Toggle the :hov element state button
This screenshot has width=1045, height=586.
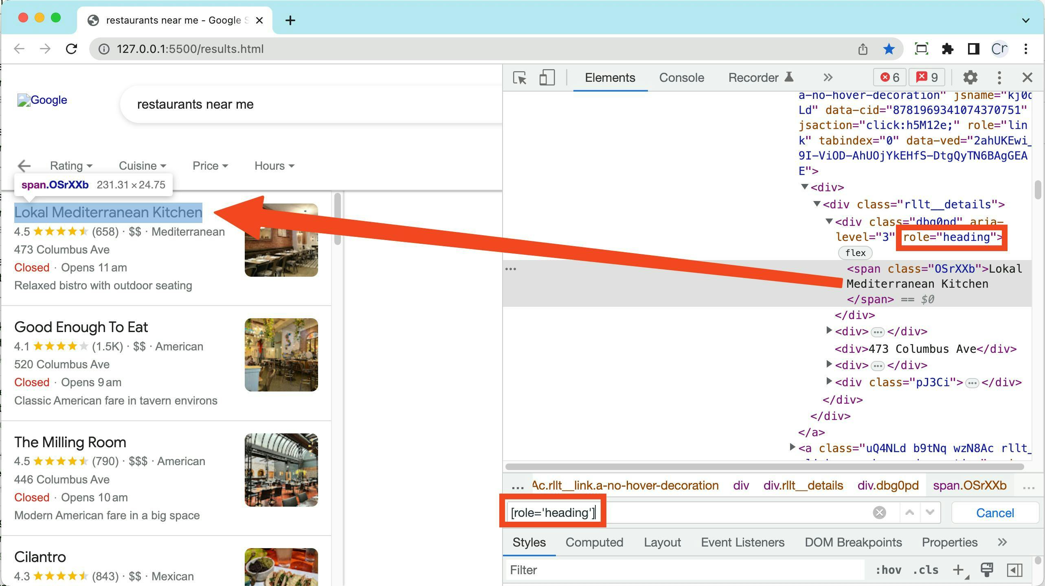888,570
